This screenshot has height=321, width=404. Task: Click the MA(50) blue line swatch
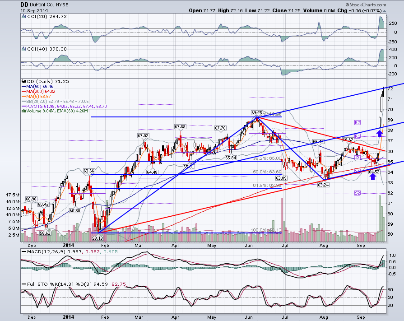point(24,87)
